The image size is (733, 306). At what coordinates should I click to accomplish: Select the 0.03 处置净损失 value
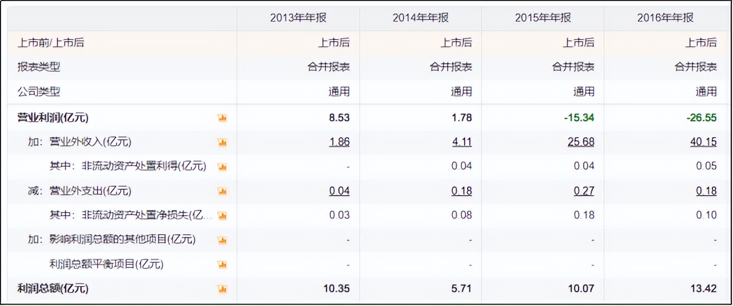(x=339, y=215)
